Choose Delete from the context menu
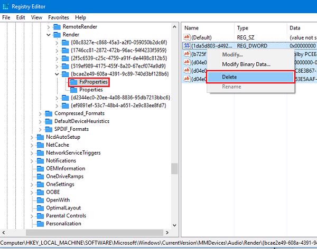317x249 pixels. (229, 77)
